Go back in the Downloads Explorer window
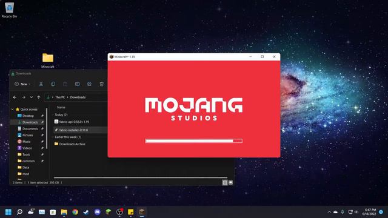The image size is (388, 218). coord(15,97)
